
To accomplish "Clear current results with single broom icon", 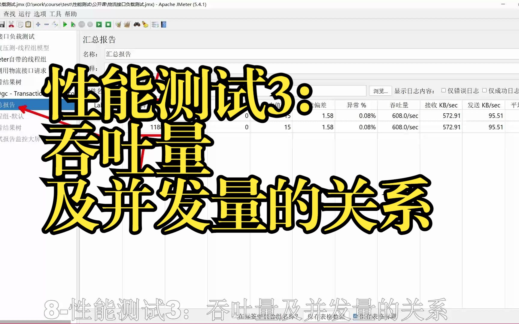I will (118, 25).
